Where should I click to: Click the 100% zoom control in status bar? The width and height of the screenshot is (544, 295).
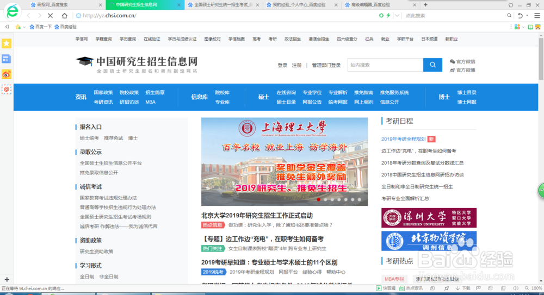tap(534, 288)
